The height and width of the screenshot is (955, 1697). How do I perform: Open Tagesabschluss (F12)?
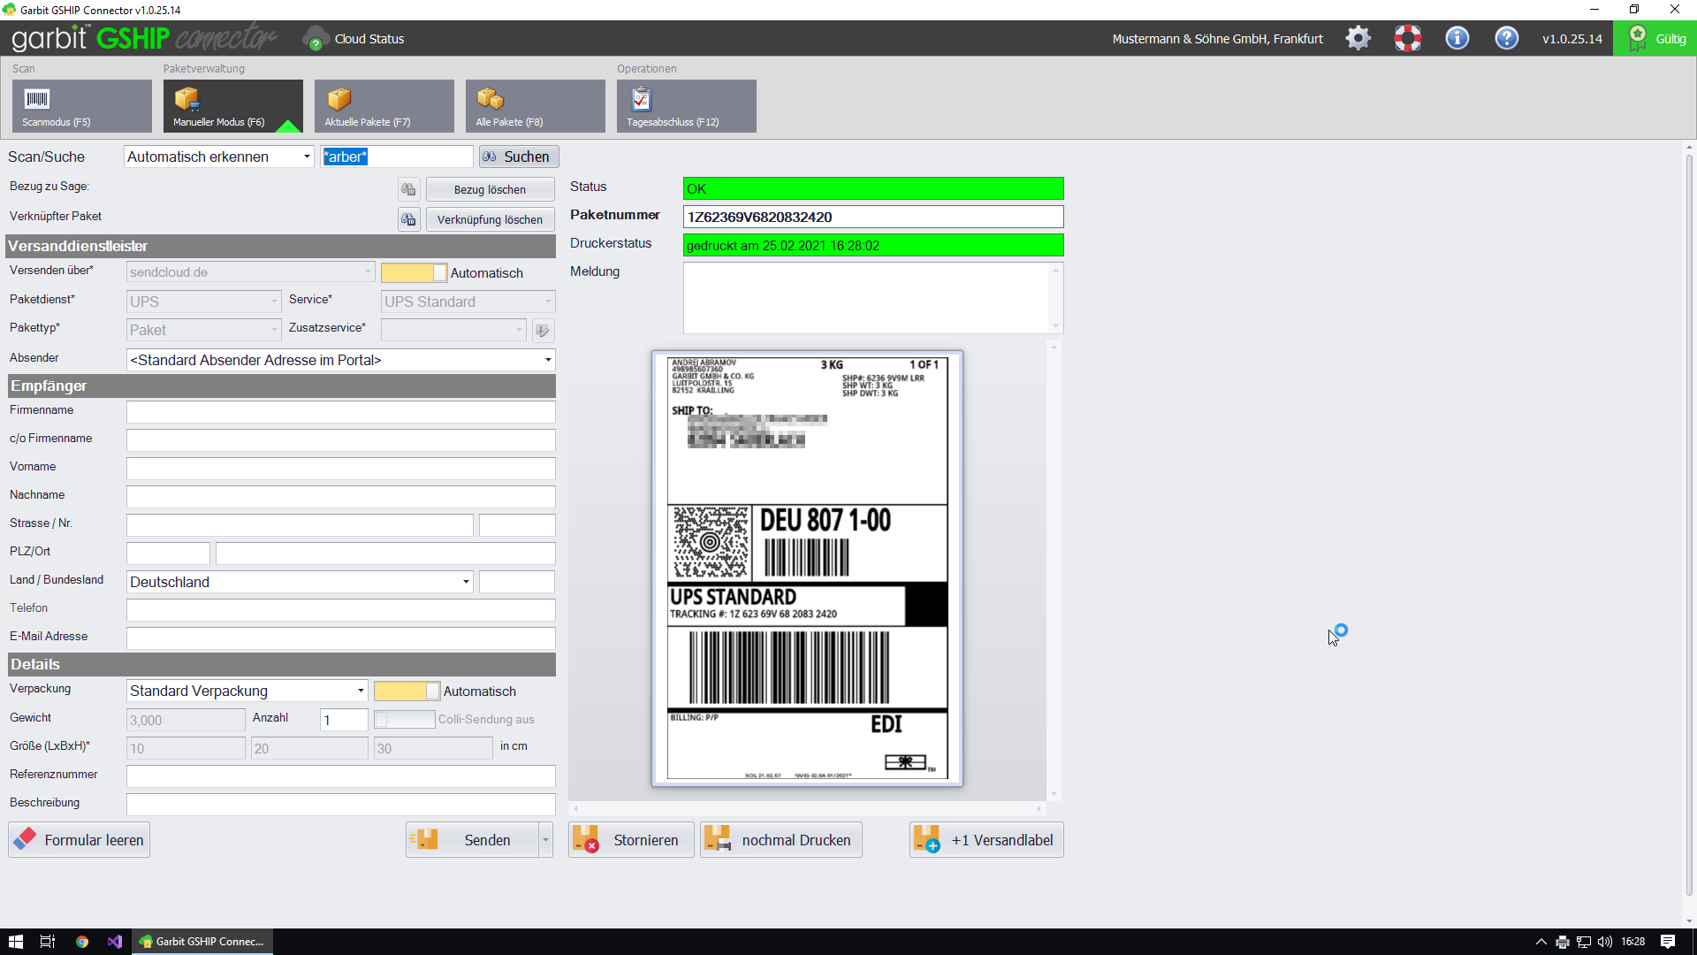687,106
